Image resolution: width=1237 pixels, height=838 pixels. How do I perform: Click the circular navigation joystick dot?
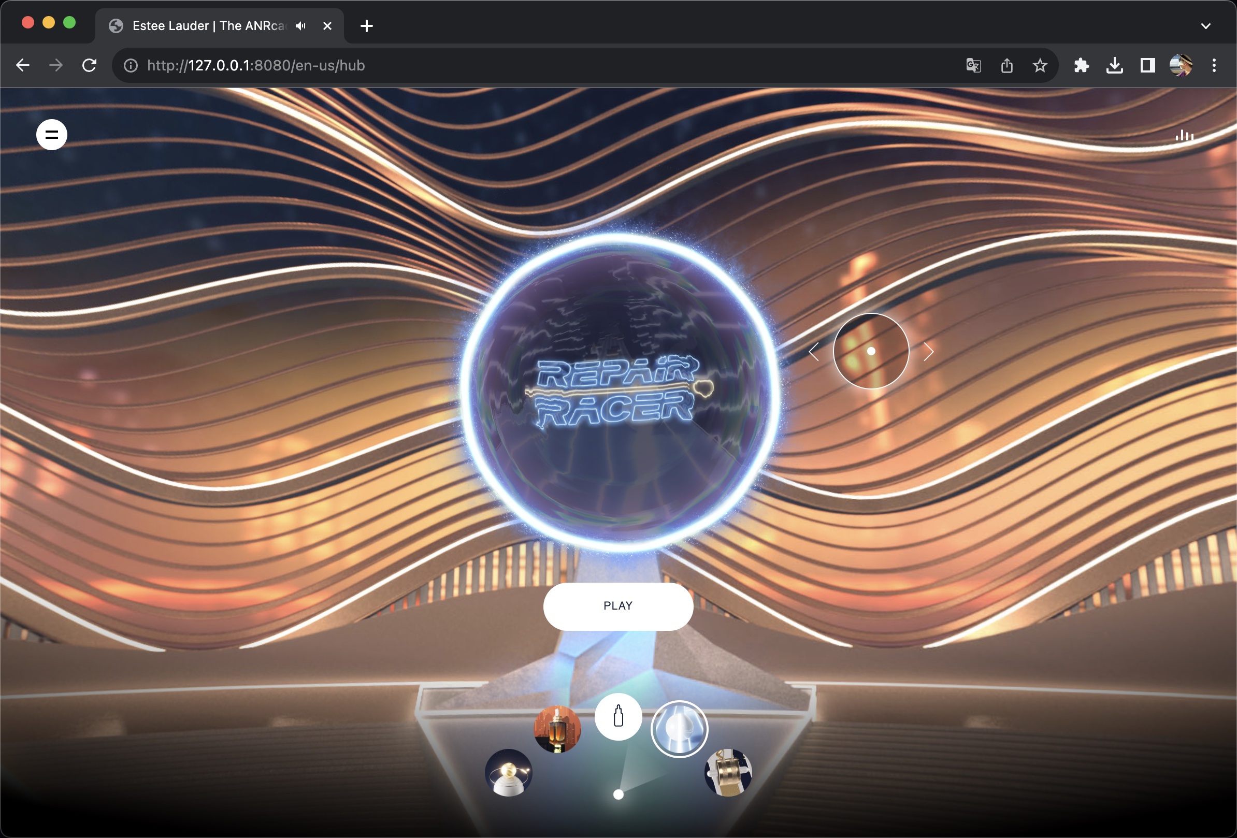[871, 351]
